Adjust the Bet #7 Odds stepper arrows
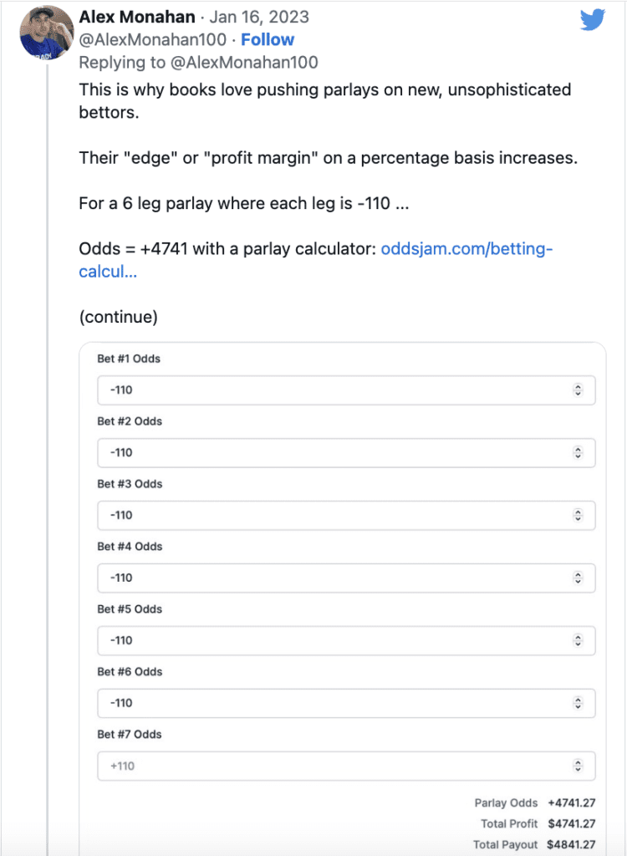Screen dimensions: 627x856 578,766
